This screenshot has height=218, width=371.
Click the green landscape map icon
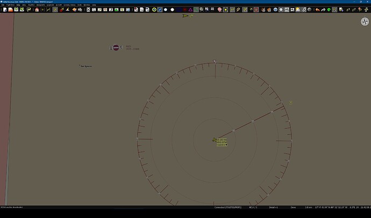117,10
